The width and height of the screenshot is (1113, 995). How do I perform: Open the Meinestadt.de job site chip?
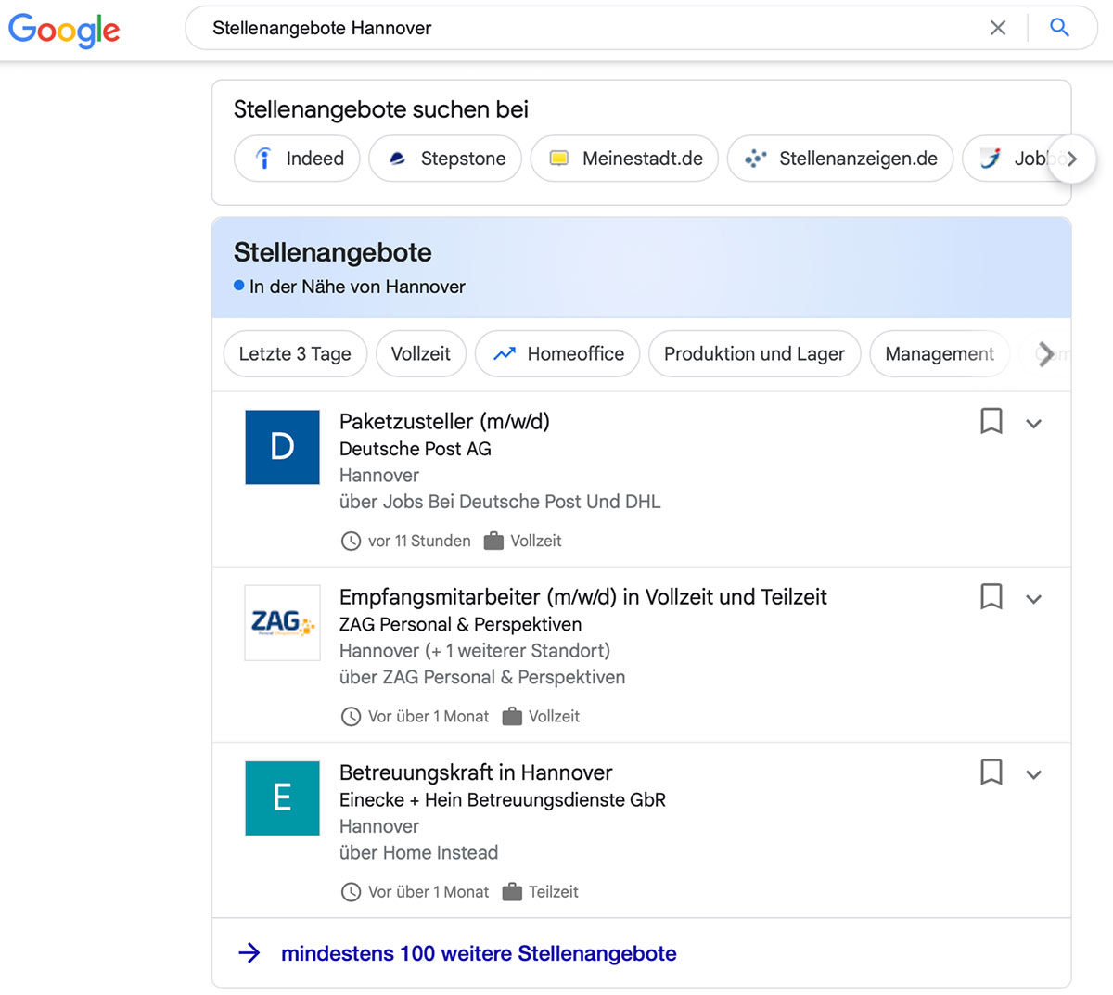tap(624, 159)
